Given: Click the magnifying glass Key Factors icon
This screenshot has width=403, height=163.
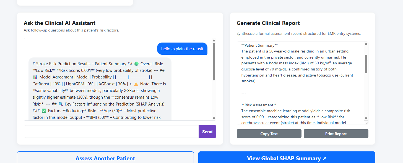Looking at the screenshot, I should [60, 104].
